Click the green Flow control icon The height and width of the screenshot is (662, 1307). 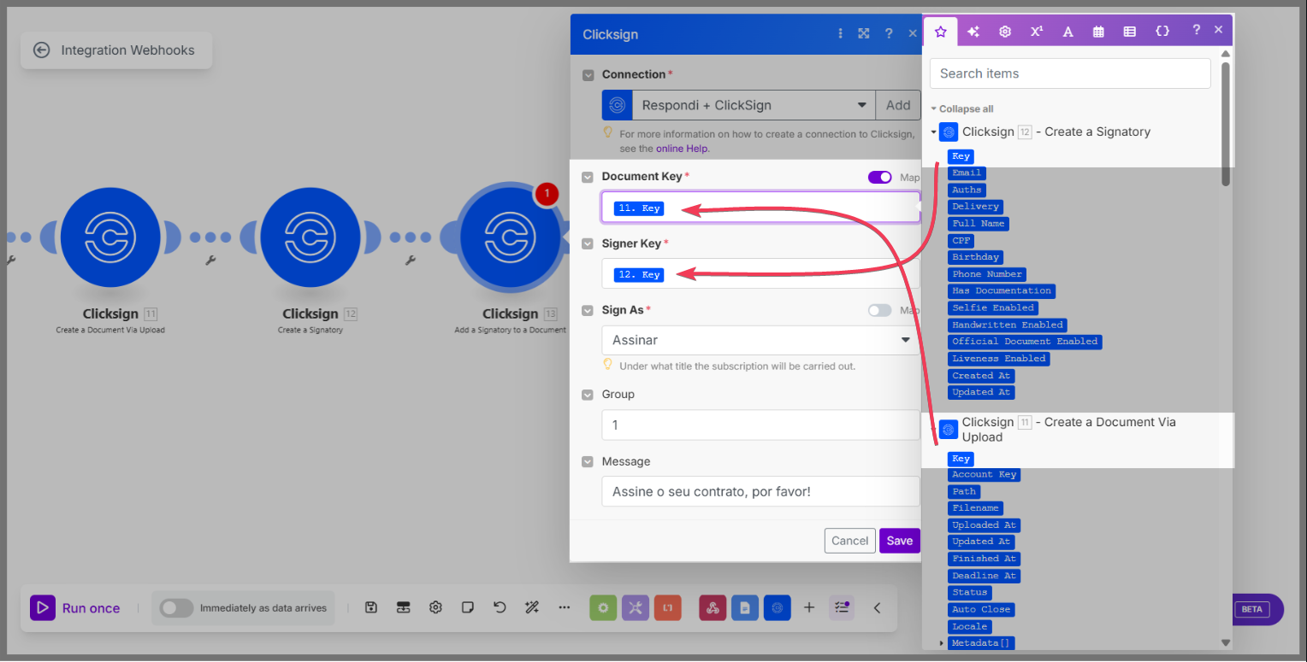click(603, 607)
